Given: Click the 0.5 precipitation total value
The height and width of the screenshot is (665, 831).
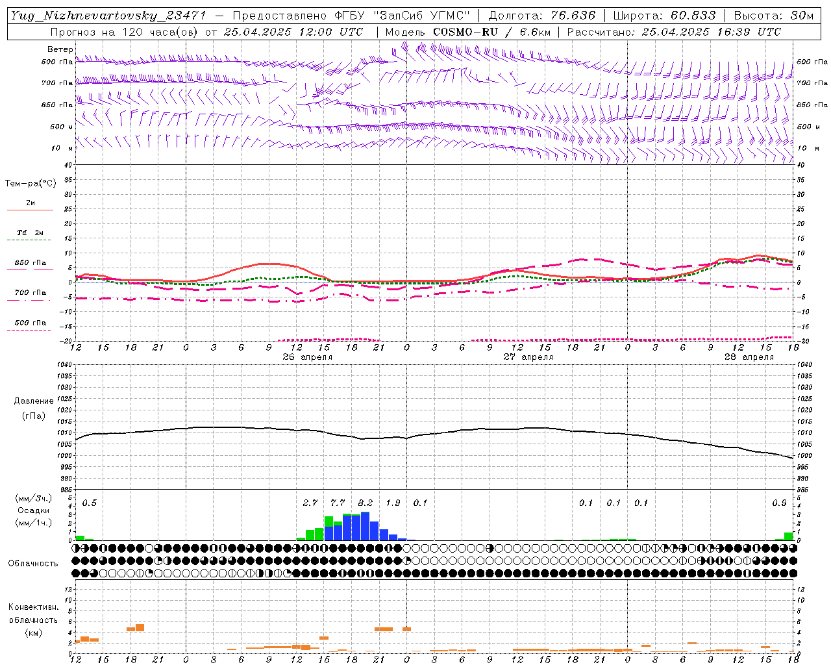Looking at the screenshot, I should click(x=90, y=503).
